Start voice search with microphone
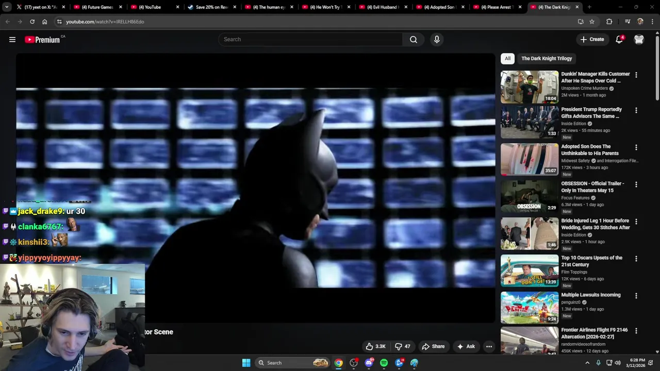660x371 pixels. (437, 39)
